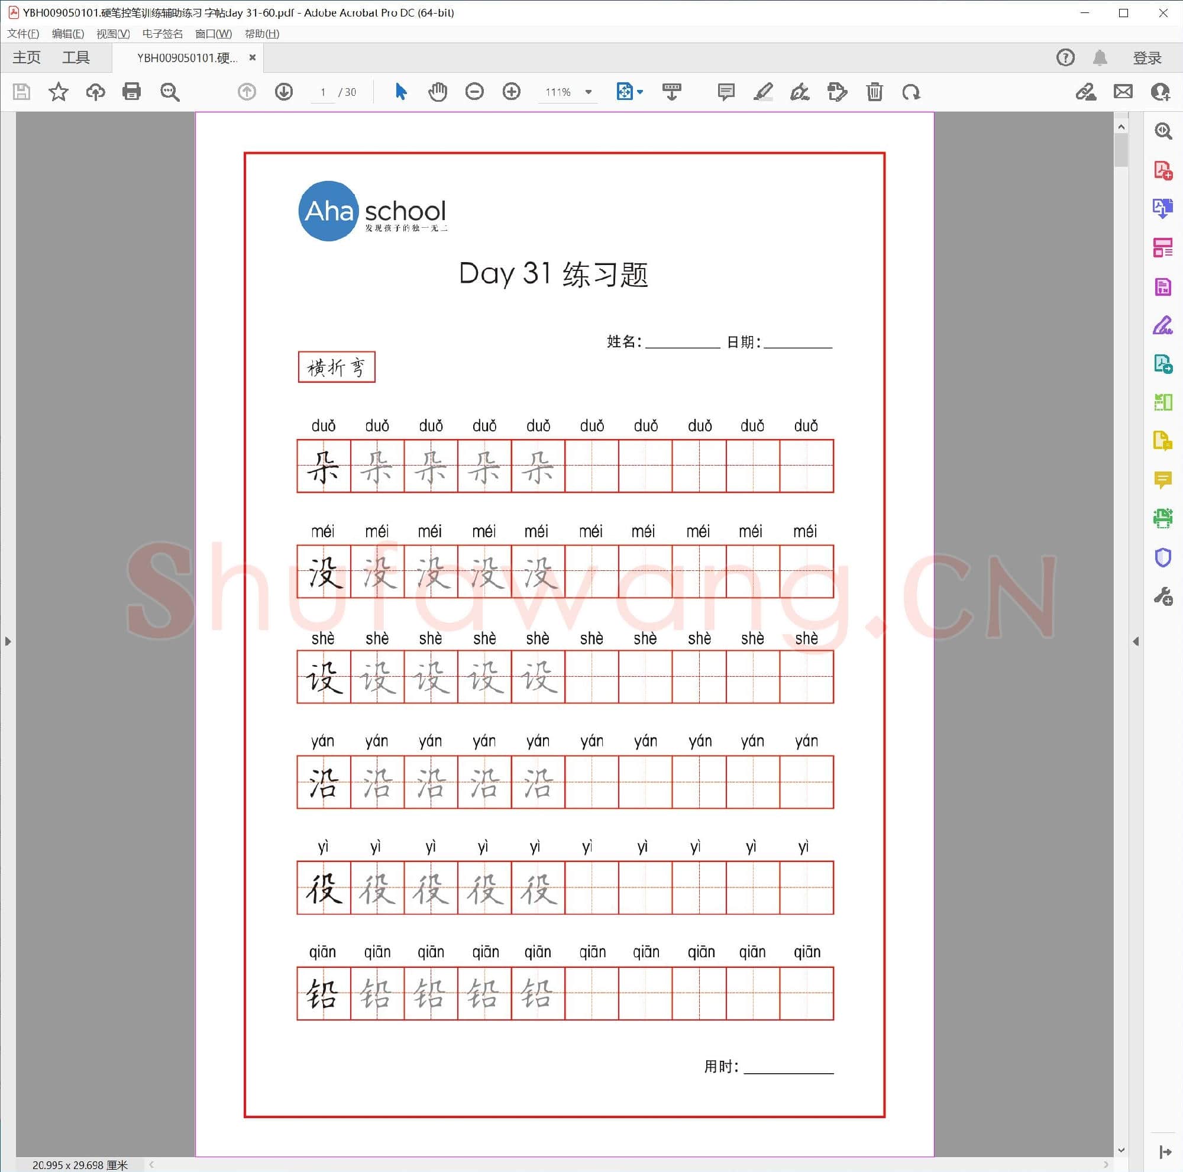This screenshot has height=1172, width=1183.
Task: Open the Organize Pages tool
Action: coord(1163,248)
